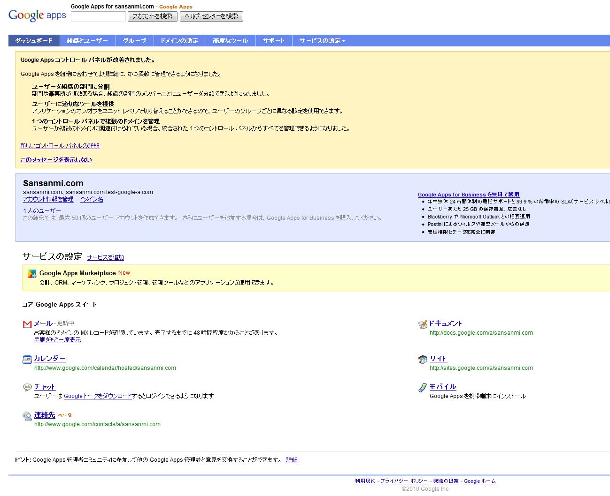
Task: Open Google ホーム footer link
Action: [480, 481]
